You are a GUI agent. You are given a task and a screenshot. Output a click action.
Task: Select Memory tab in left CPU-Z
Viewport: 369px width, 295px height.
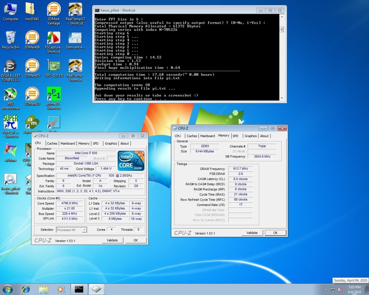click(84, 143)
